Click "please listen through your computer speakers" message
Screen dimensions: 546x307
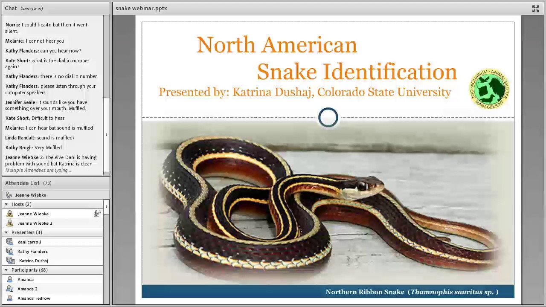pyautogui.click(x=50, y=89)
